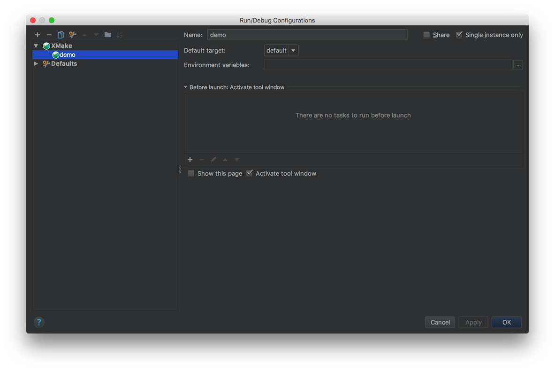
Task: Click the panel splitter handle
Action: pyautogui.click(x=180, y=170)
